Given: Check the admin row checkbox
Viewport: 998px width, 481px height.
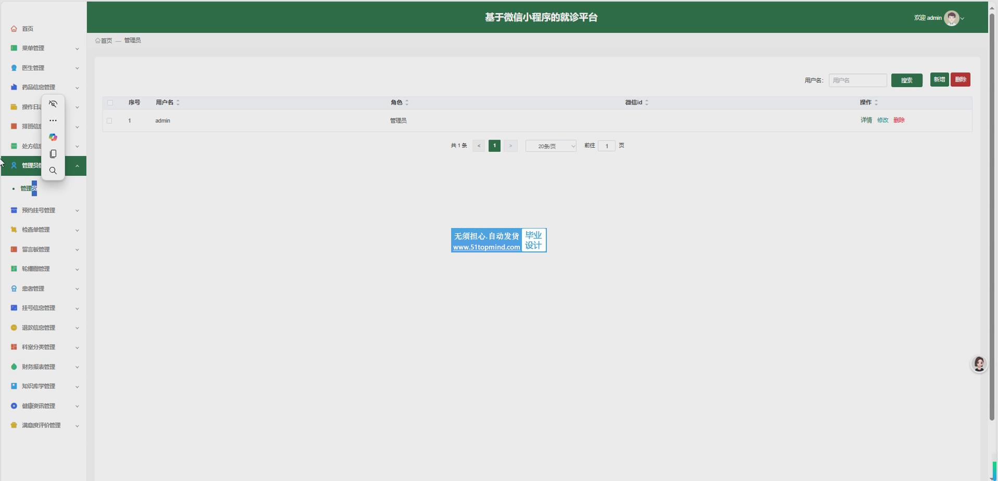Looking at the screenshot, I should click(x=109, y=121).
